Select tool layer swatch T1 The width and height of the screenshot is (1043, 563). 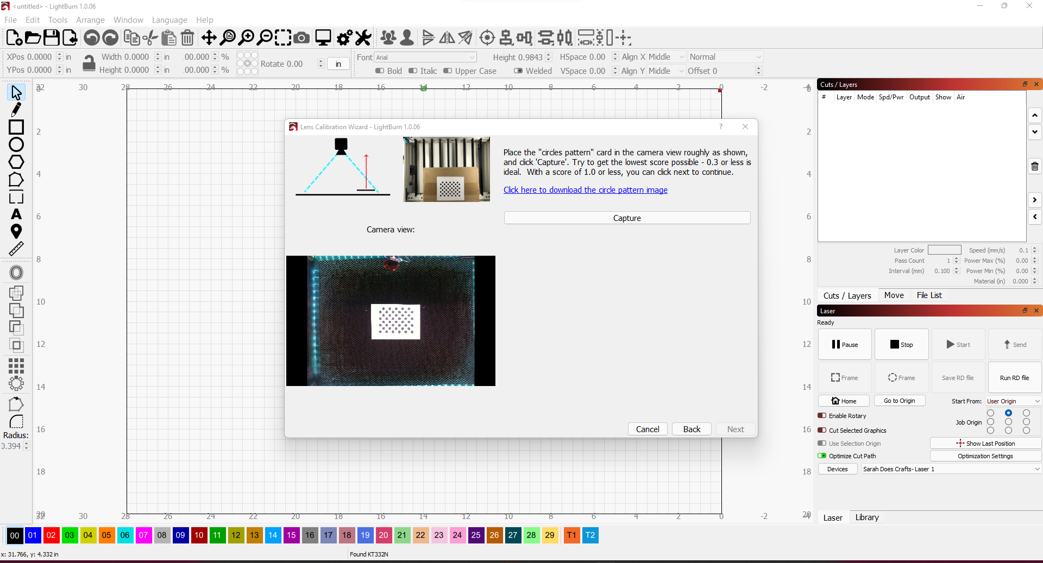(x=571, y=535)
